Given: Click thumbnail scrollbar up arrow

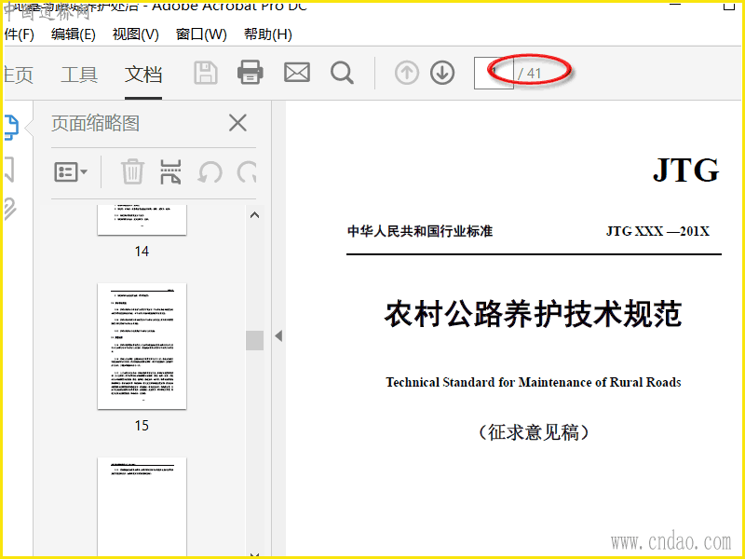Looking at the screenshot, I should [x=254, y=215].
